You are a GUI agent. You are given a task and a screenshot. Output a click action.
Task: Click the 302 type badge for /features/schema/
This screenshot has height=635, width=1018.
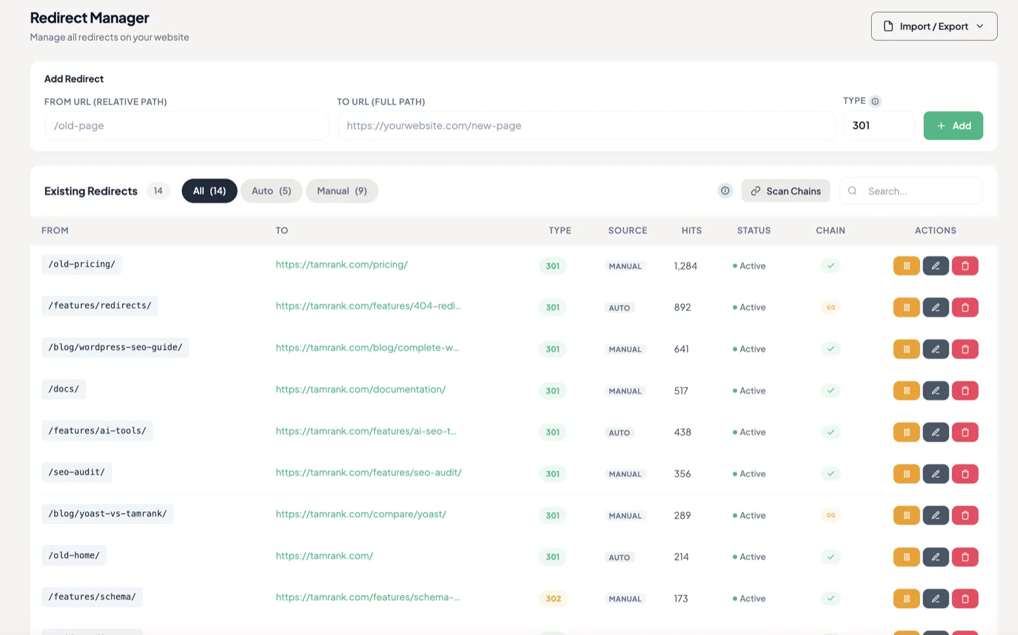553,599
